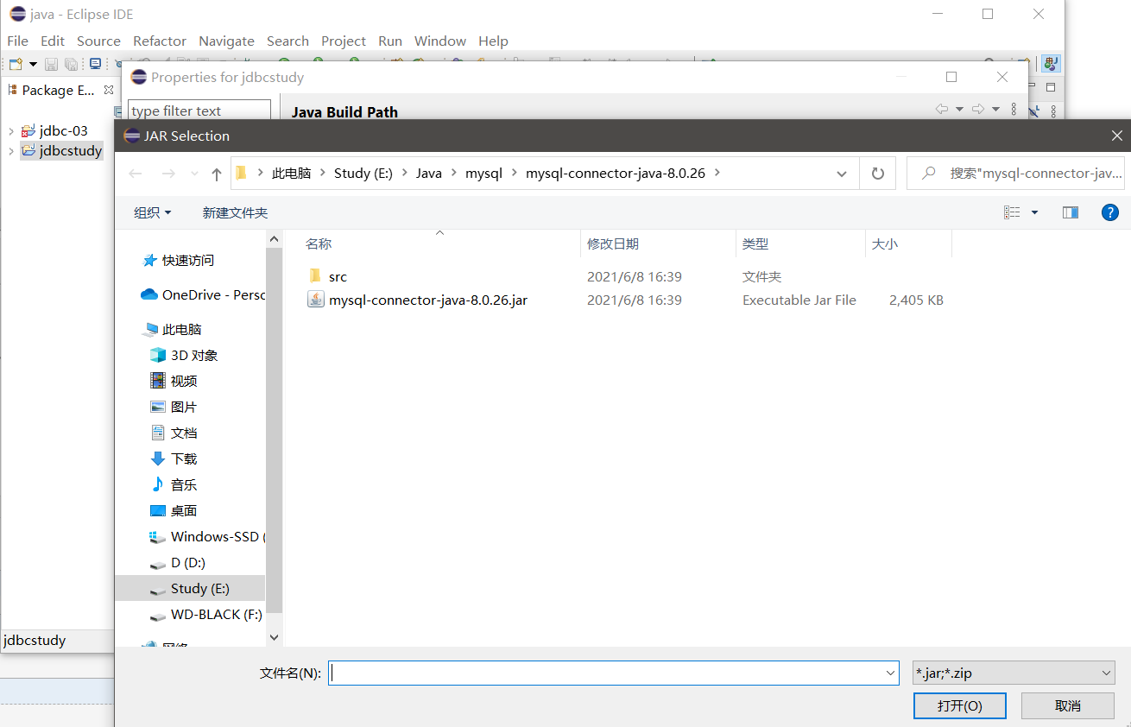The image size is (1131, 727).
Task: Open Help menu in Eclipse
Action: coord(493,41)
